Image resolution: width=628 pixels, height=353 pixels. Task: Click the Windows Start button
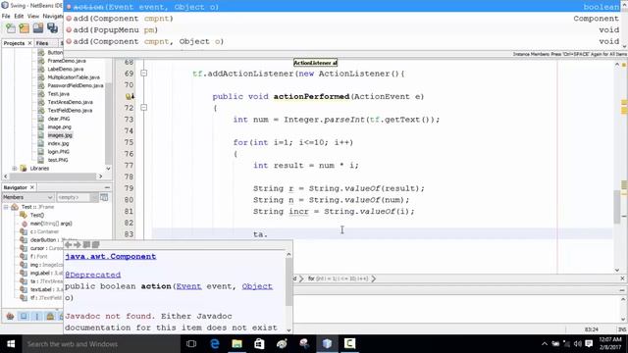coord(11,344)
